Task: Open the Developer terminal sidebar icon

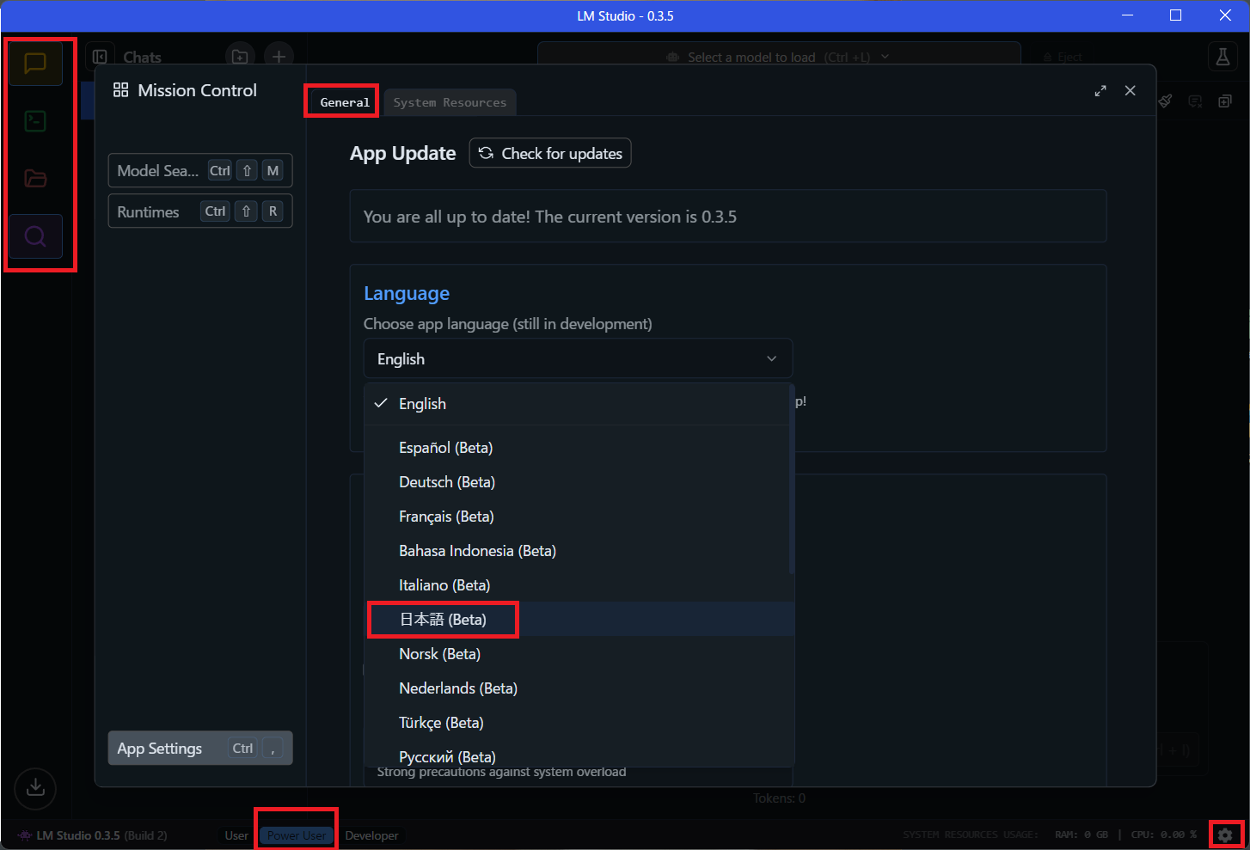Action: click(x=35, y=121)
